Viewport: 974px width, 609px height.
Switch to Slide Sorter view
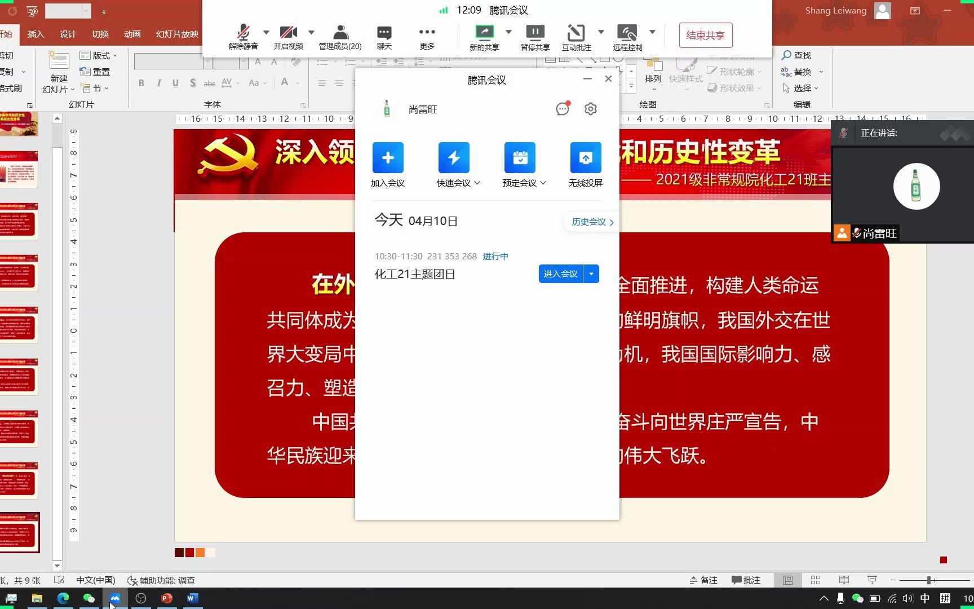point(815,580)
